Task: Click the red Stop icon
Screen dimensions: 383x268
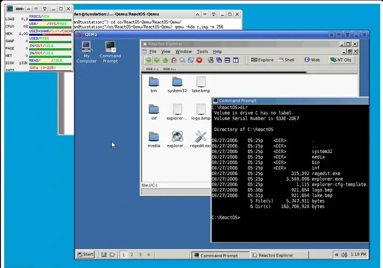Action: pos(199,60)
